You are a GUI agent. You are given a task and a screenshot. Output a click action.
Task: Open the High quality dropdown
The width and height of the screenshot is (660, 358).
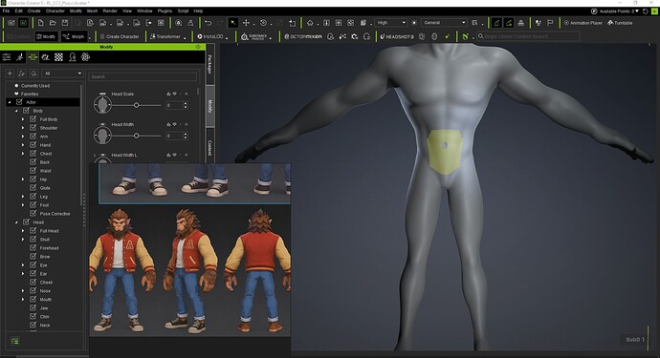391,23
